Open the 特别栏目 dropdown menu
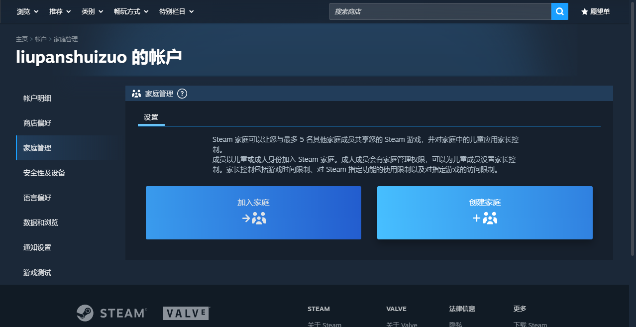 click(x=177, y=11)
